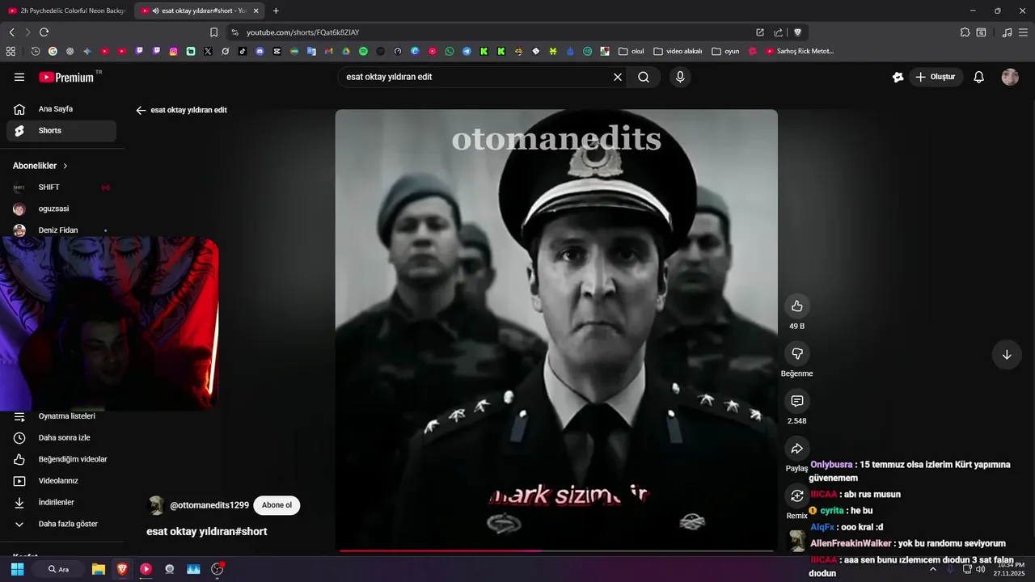Run search with magnifier button

[x=644, y=77]
